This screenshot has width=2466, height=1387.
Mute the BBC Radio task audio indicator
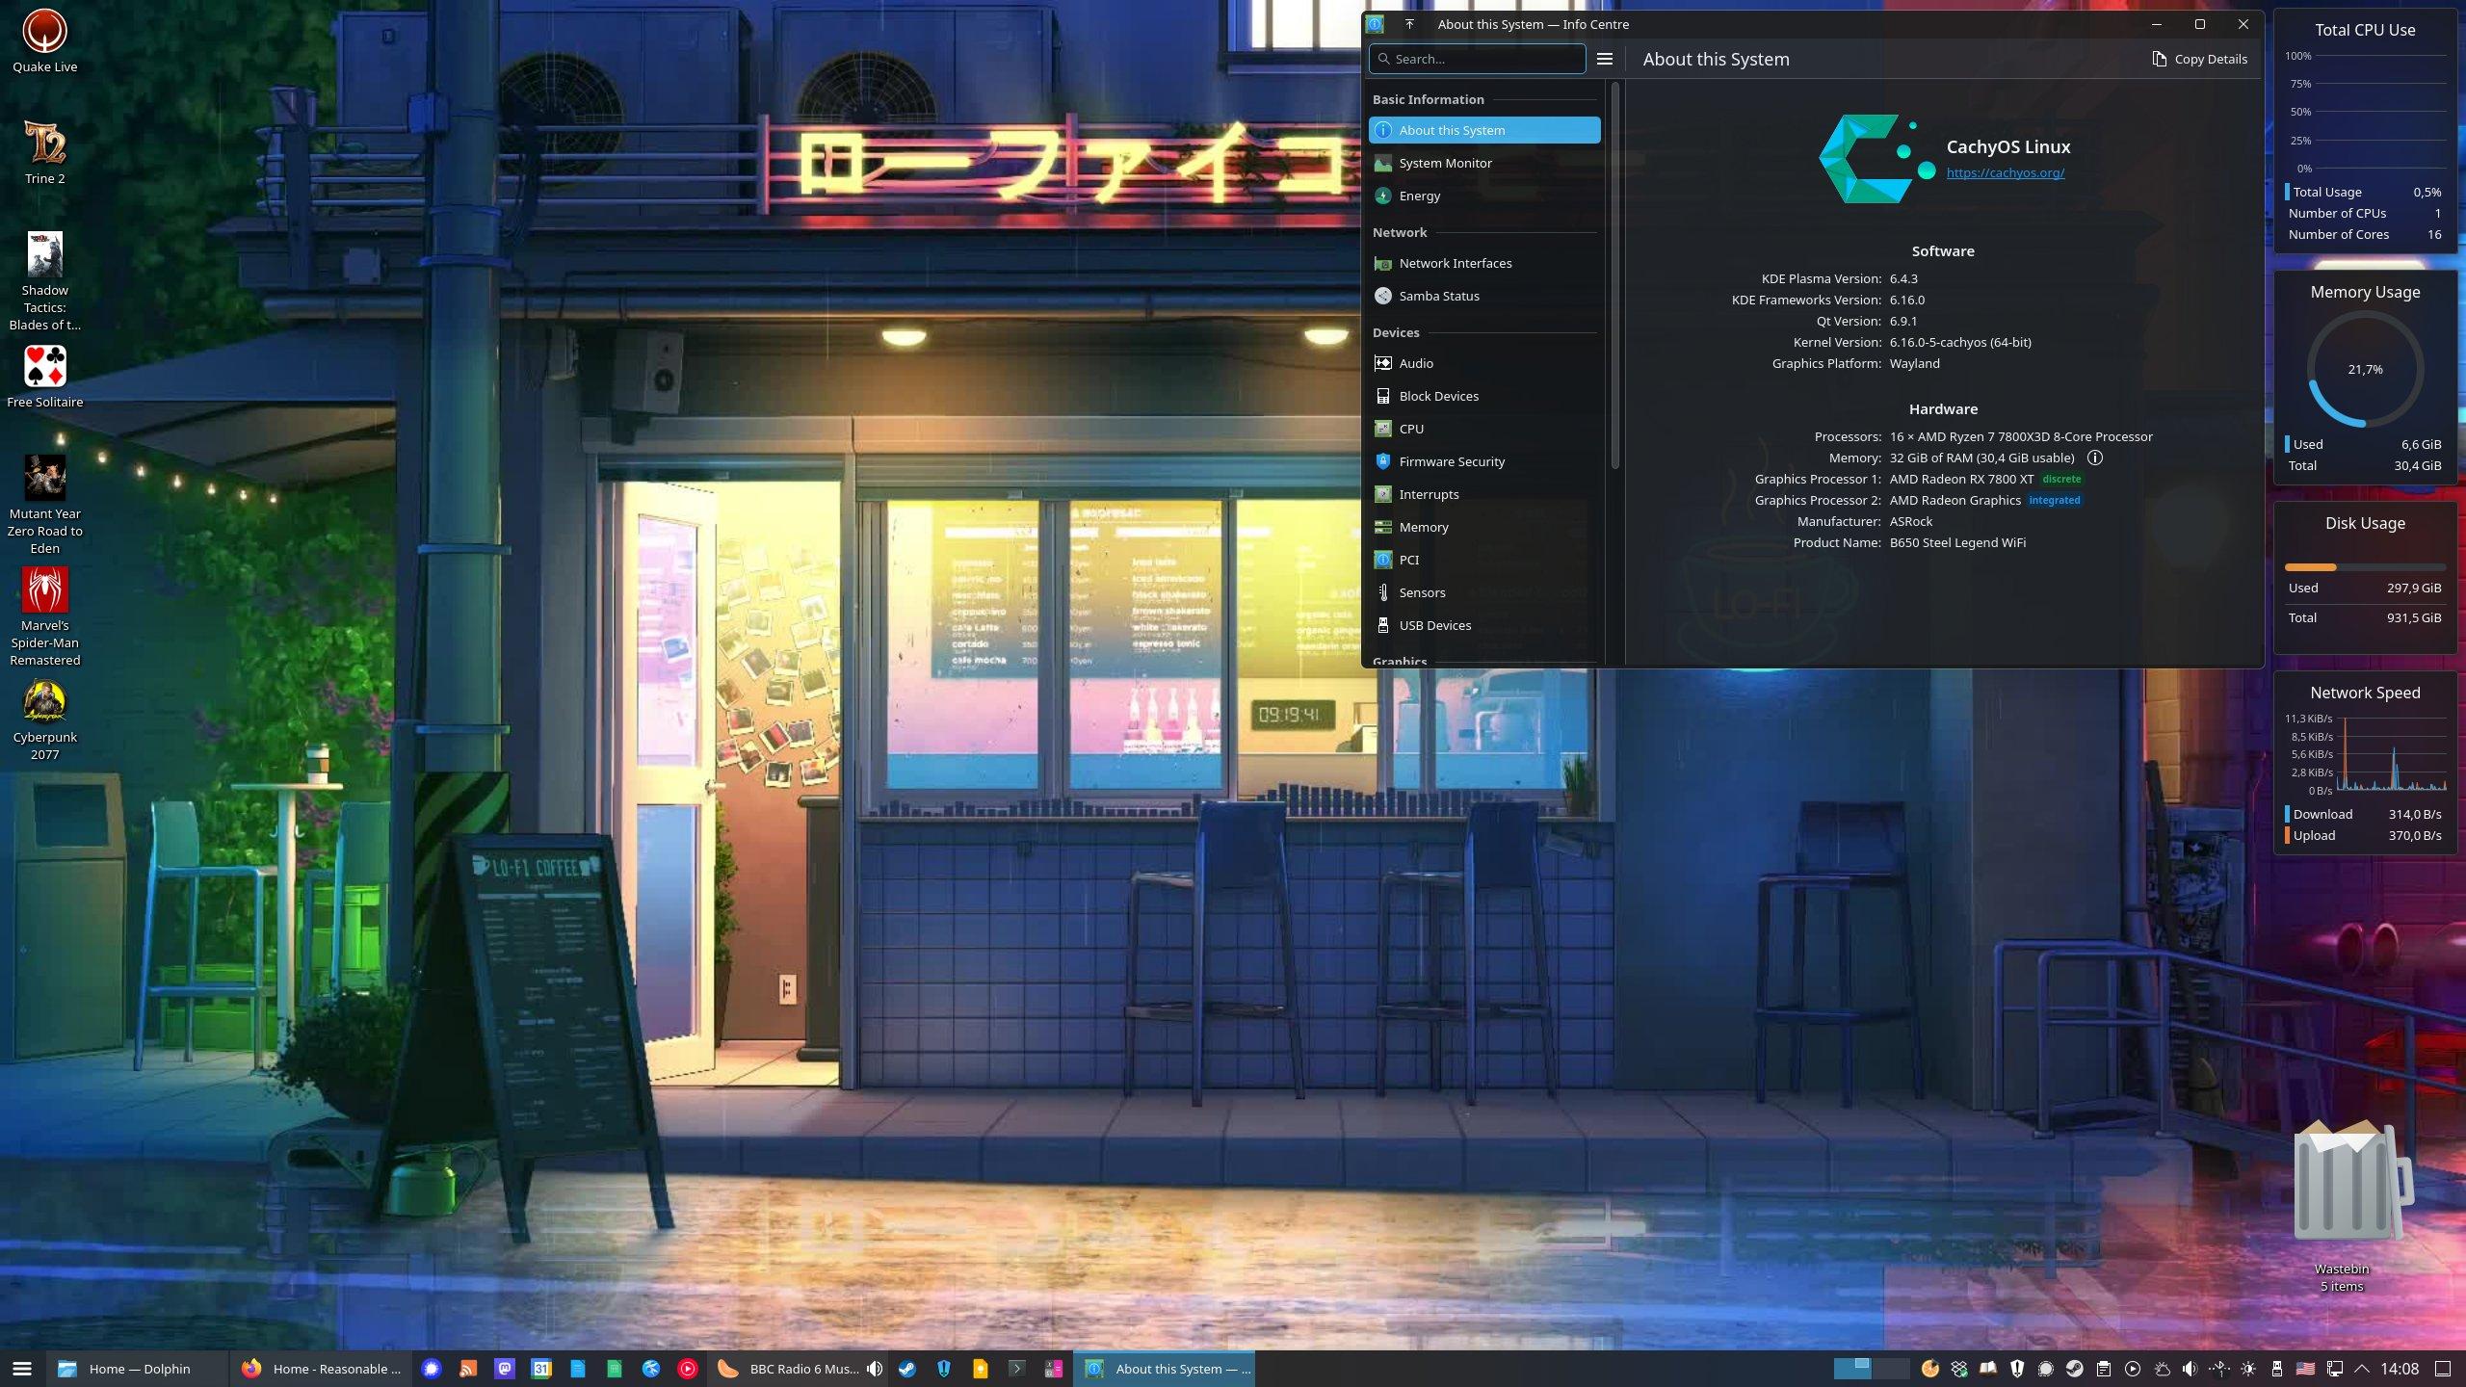pyautogui.click(x=874, y=1369)
